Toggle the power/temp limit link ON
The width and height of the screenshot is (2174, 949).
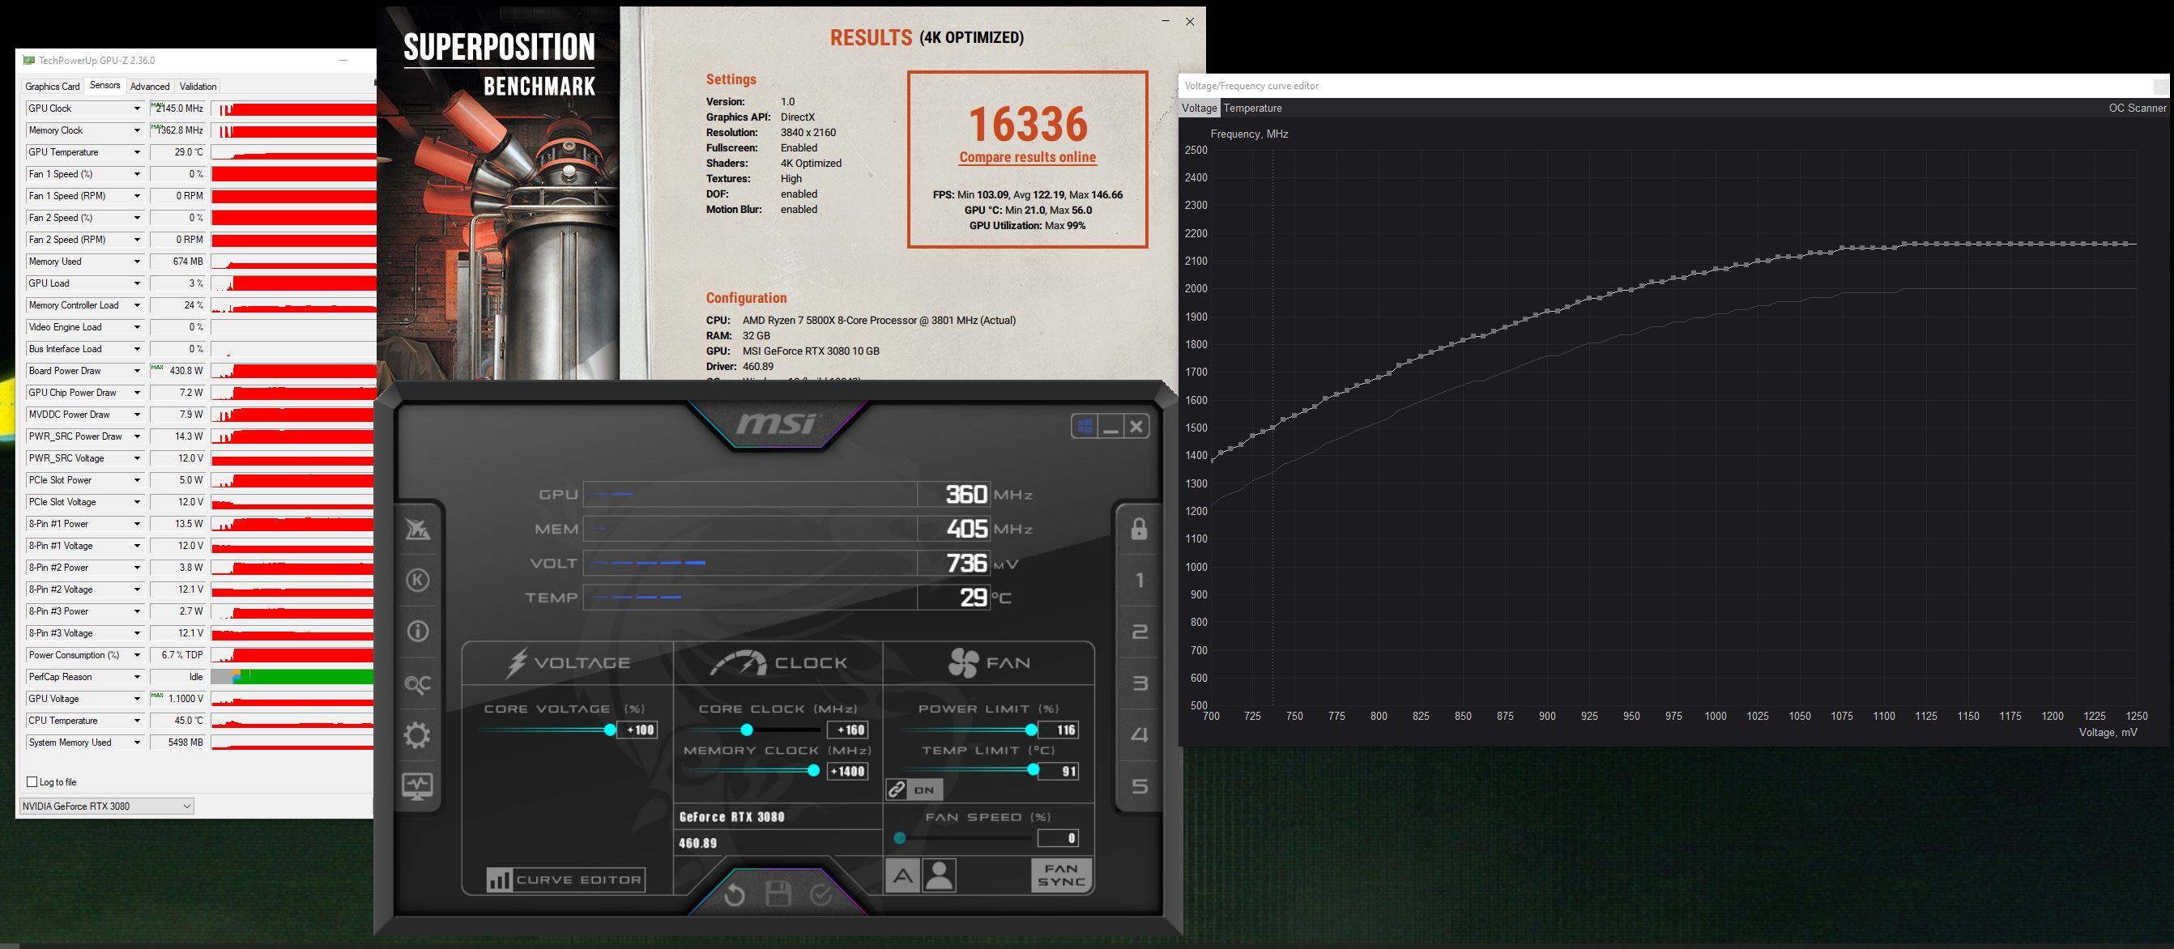tap(914, 789)
